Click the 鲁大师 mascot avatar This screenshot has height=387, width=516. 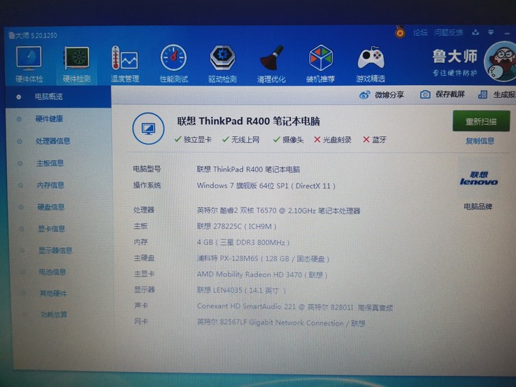pyautogui.click(x=500, y=62)
